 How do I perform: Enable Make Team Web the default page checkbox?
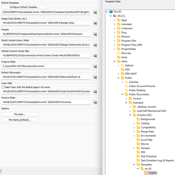[3, 87]
